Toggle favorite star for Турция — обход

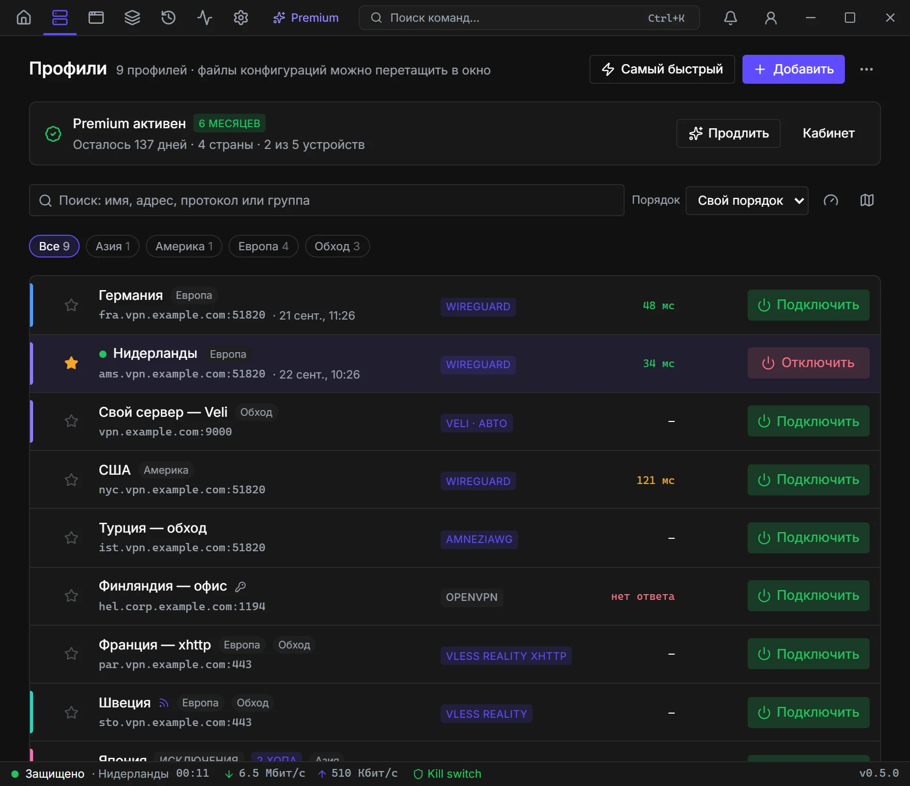[71, 538]
